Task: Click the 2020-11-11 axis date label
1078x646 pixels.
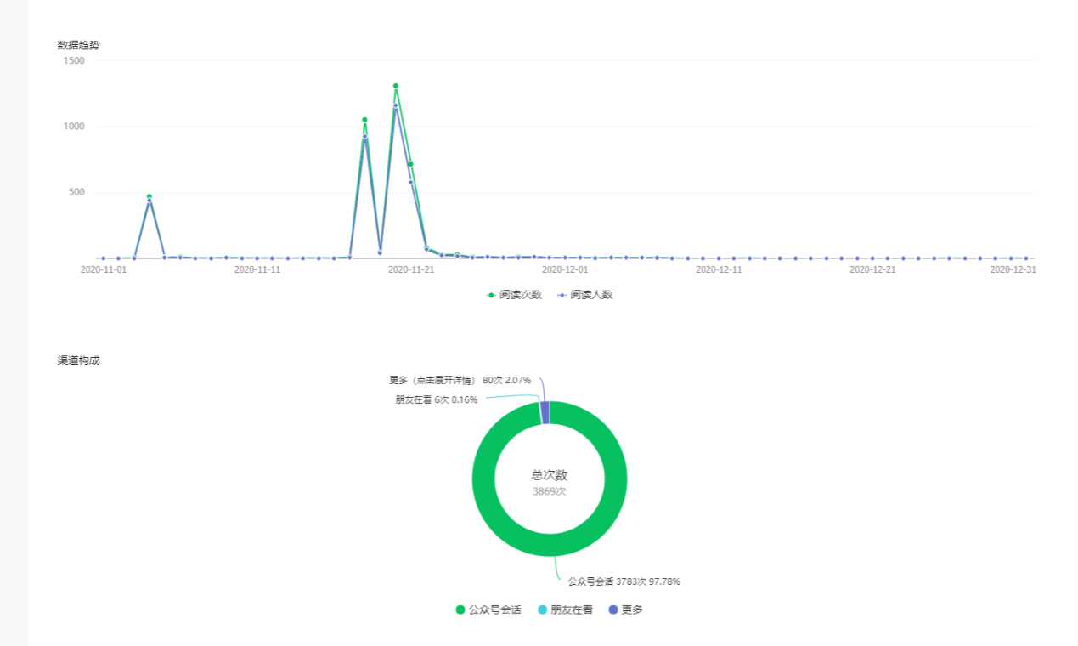Action: 257,269
